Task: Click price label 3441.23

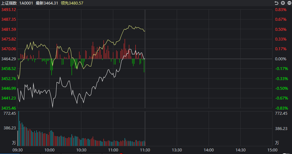Action: click(9, 98)
